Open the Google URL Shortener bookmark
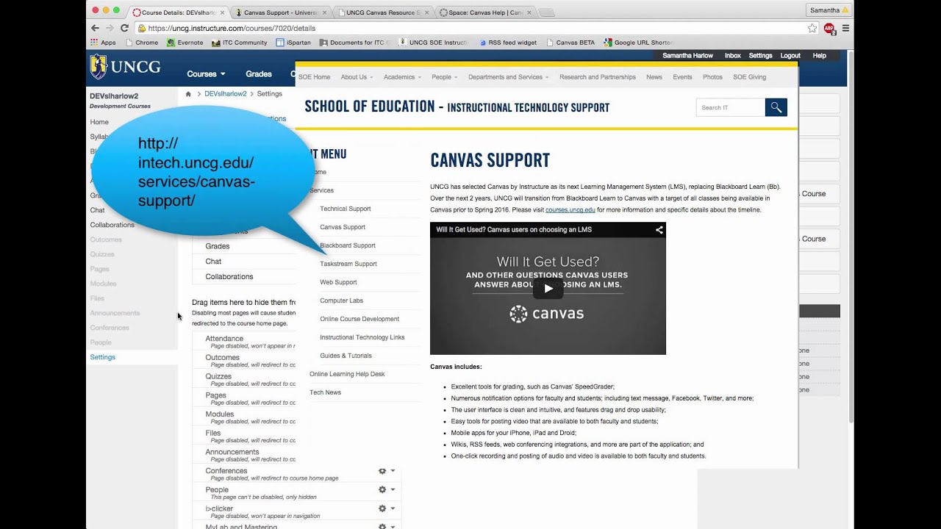The width and height of the screenshot is (941, 529). click(x=638, y=43)
